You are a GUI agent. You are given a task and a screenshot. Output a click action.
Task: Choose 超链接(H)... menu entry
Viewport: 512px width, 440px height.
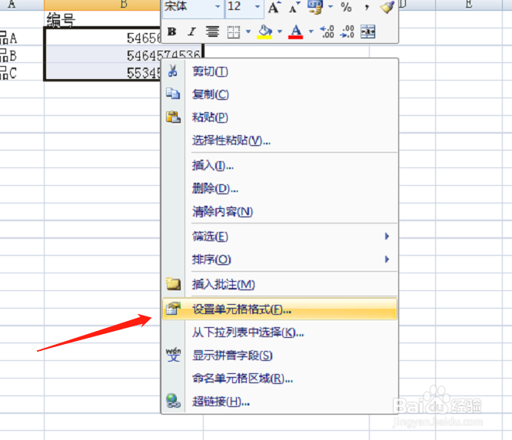click(280, 402)
